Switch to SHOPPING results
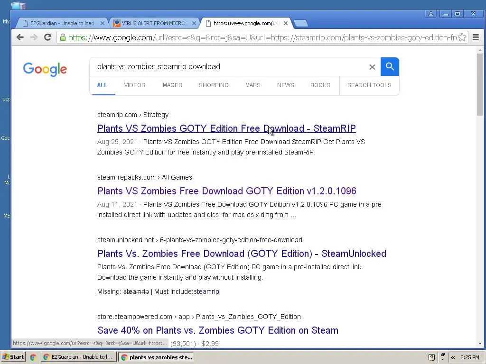The height and width of the screenshot is (364, 486). [x=214, y=85]
